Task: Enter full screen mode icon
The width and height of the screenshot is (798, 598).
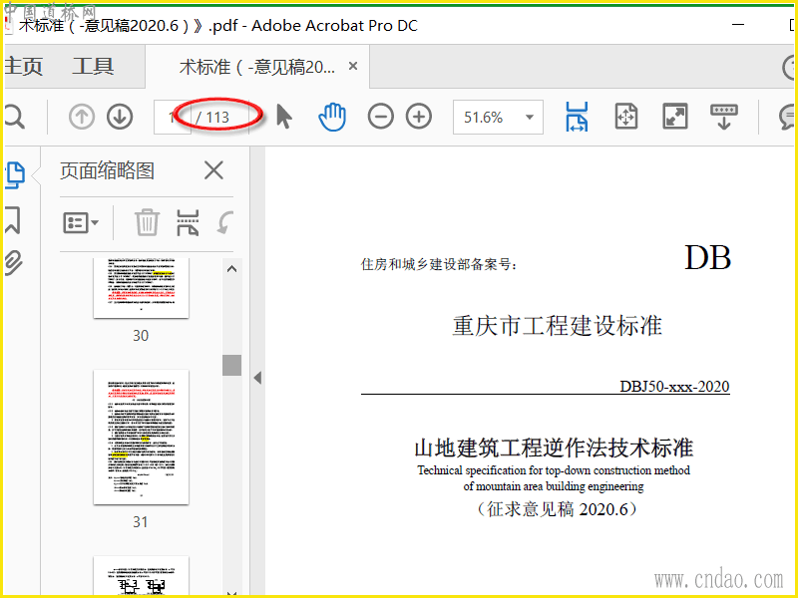Action: pos(675,117)
